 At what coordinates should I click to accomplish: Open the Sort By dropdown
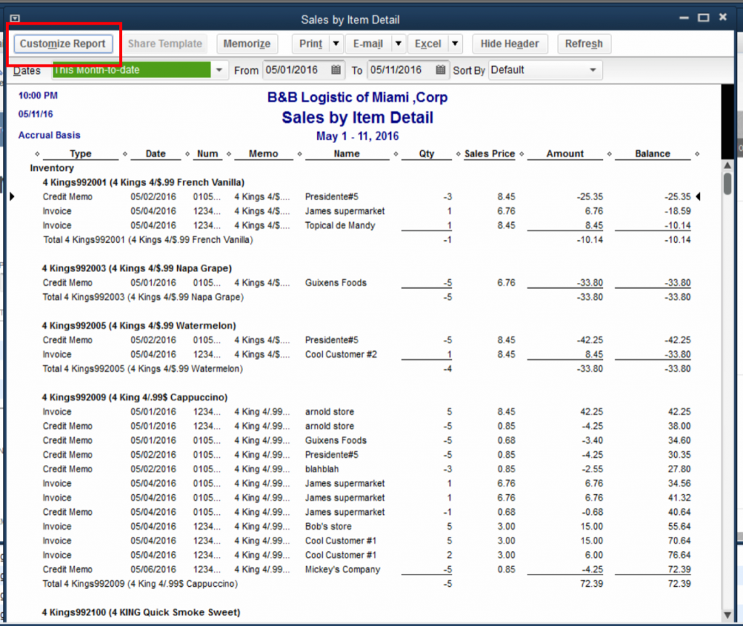pos(594,70)
